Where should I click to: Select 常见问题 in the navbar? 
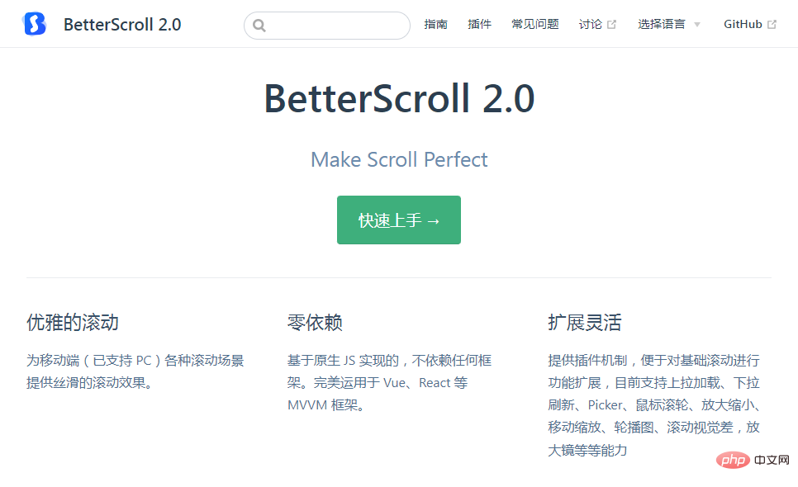point(534,25)
